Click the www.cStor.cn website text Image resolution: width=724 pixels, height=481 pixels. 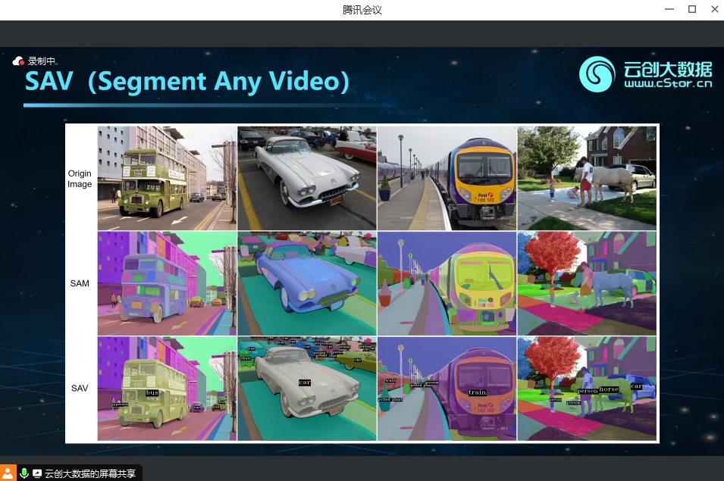[x=668, y=85]
